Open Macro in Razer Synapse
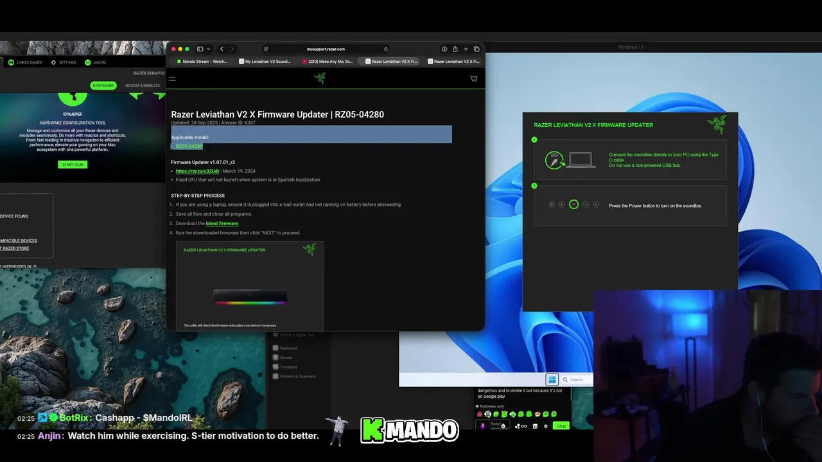Image resolution: width=822 pixels, height=462 pixels. pyautogui.click(x=96, y=62)
